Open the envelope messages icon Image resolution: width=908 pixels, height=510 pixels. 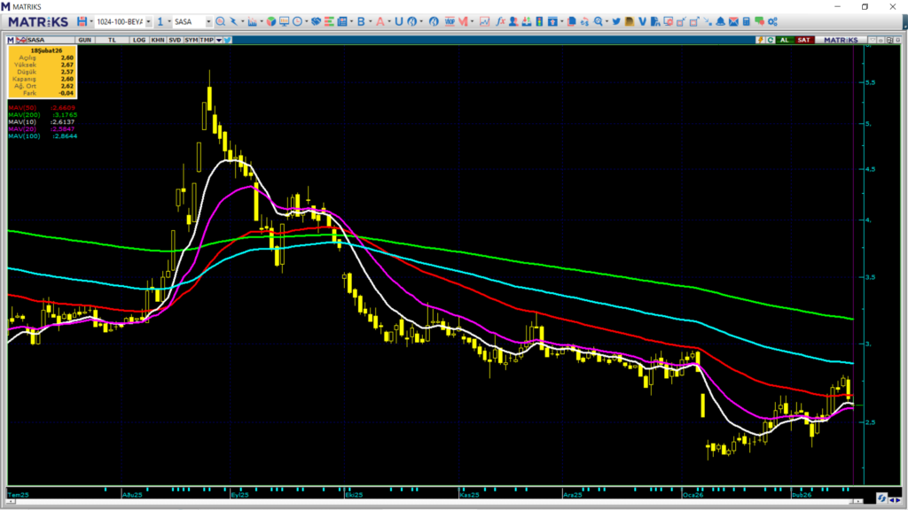733,21
